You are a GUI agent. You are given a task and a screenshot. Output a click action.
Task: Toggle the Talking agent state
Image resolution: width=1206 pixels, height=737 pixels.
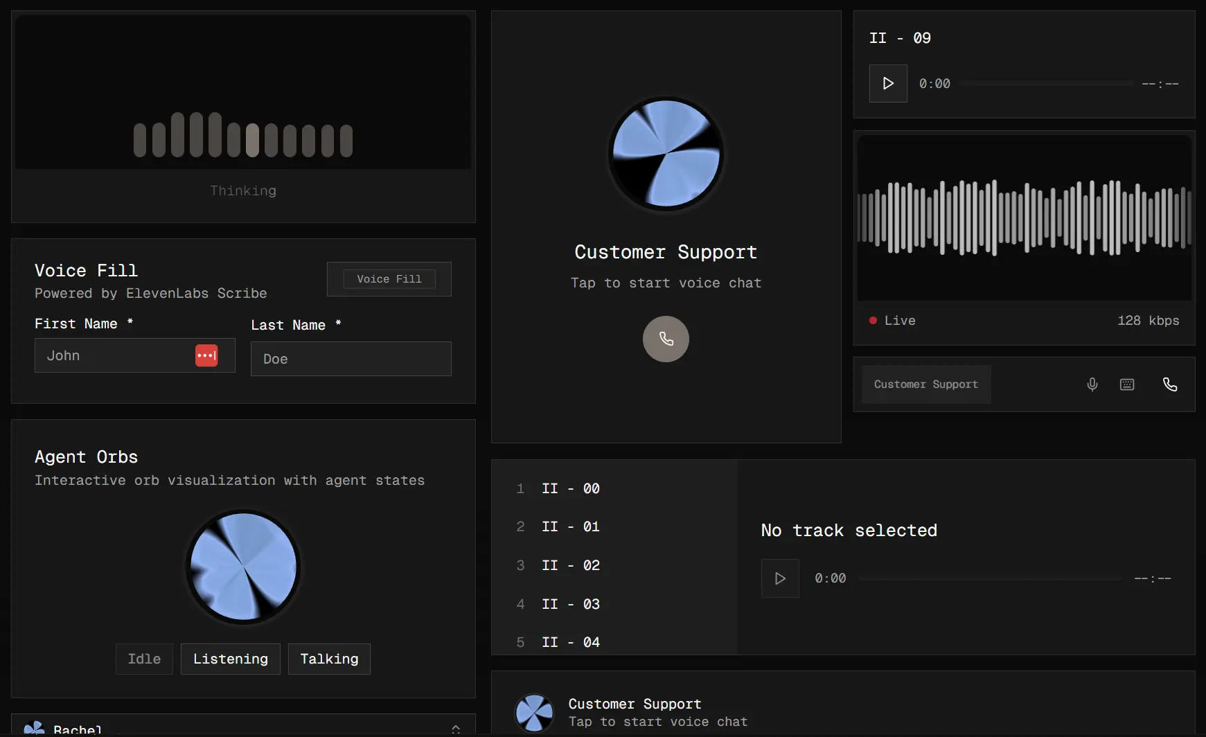click(x=329, y=659)
